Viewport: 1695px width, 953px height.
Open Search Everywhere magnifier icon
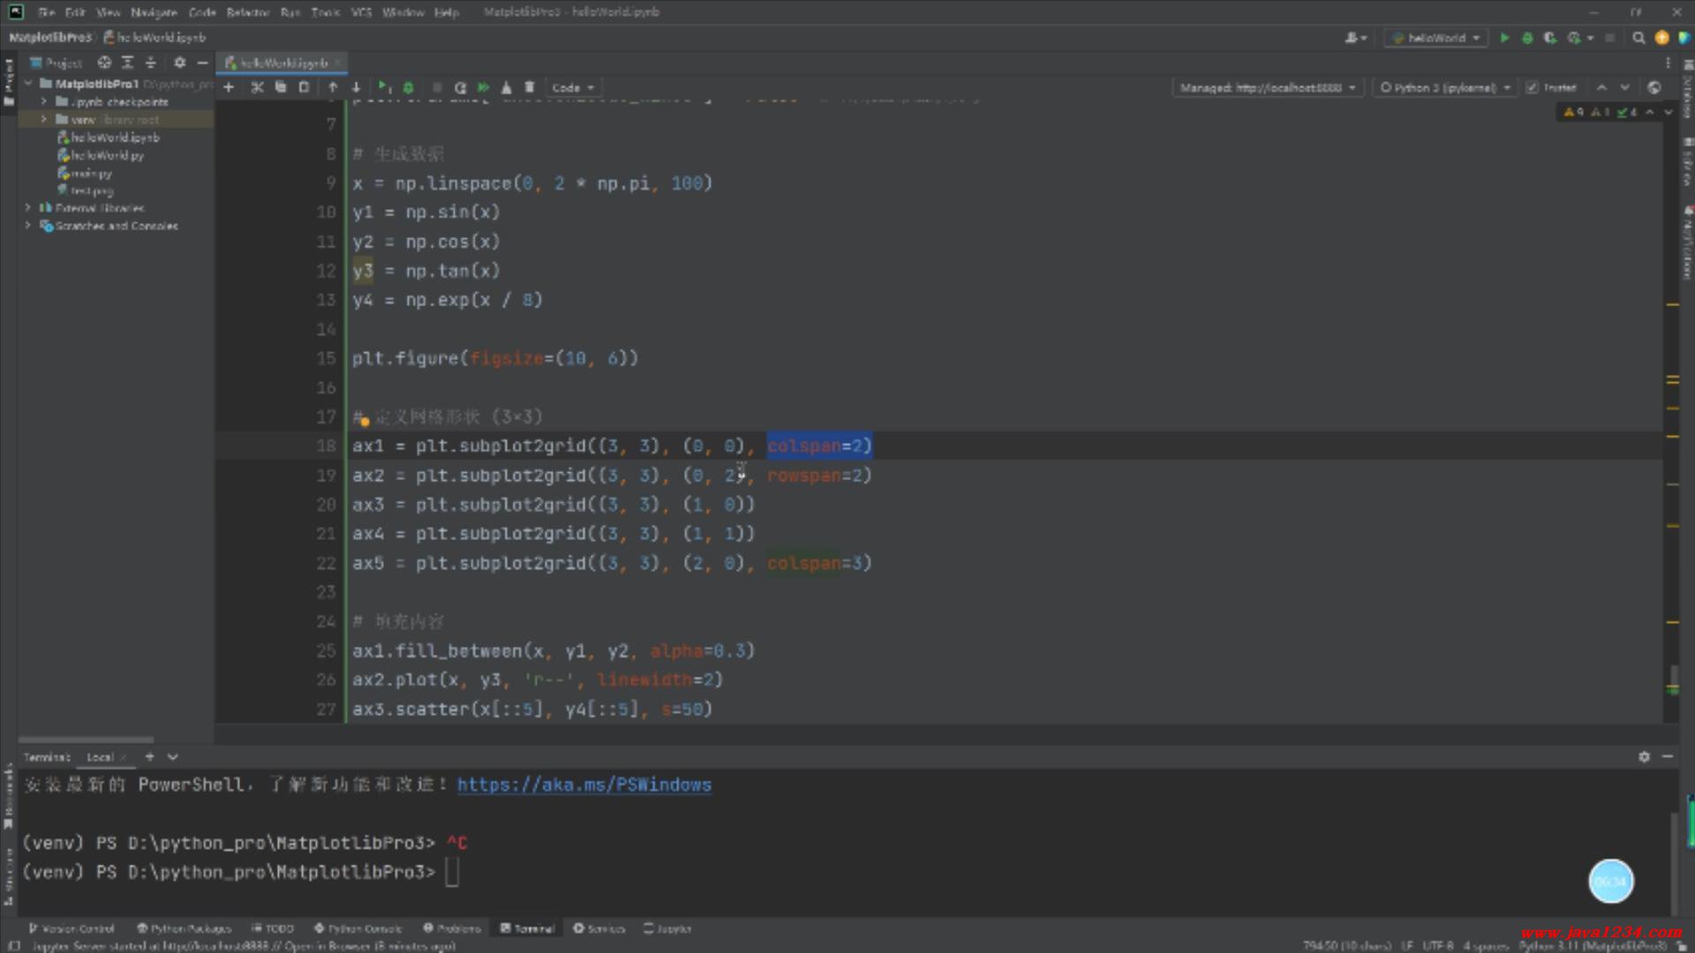pyautogui.click(x=1638, y=38)
